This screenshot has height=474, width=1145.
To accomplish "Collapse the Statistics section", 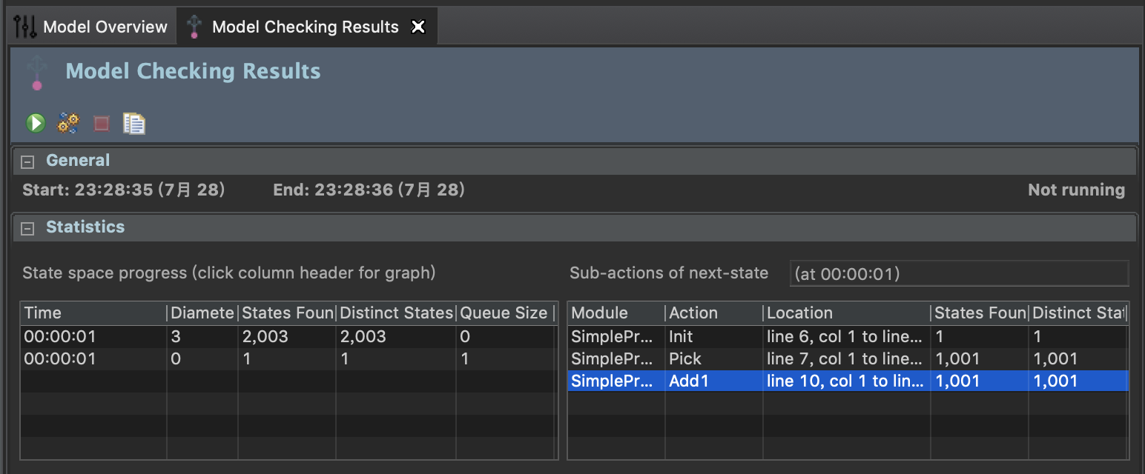I will coord(27,228).
